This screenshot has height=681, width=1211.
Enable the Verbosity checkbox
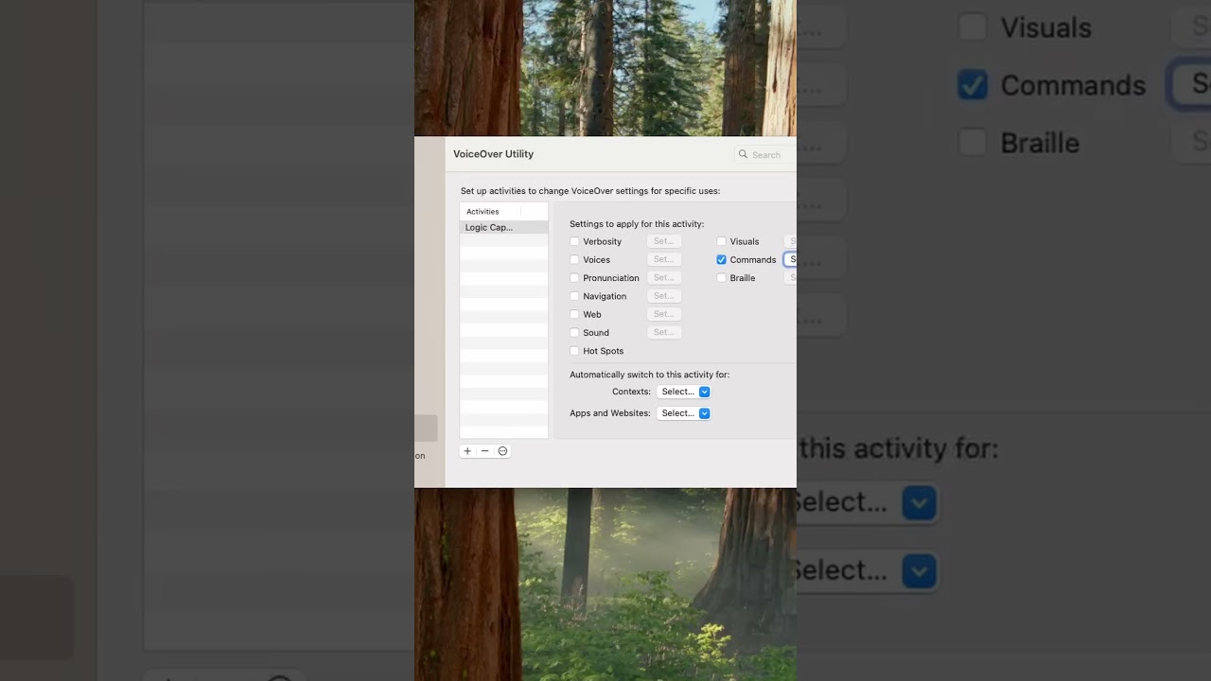[574, 241]
